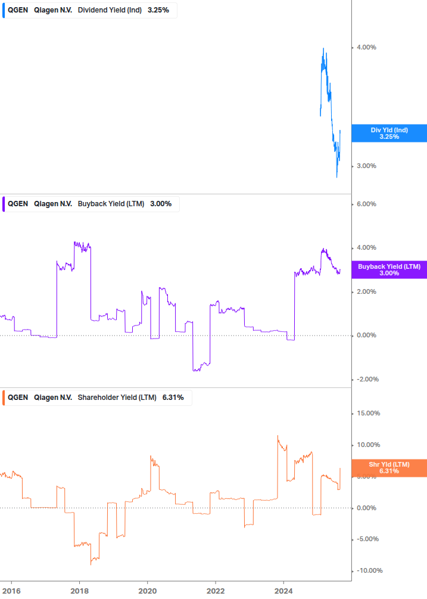Click the 2016 label on the time axis
427x599 pixels.
[11, 591]
